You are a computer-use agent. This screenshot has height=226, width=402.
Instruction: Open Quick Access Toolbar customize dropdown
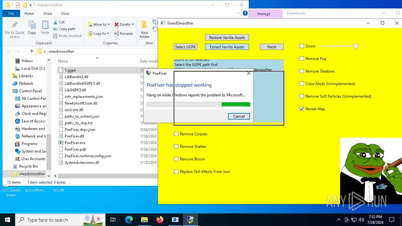tap(30, 5)
